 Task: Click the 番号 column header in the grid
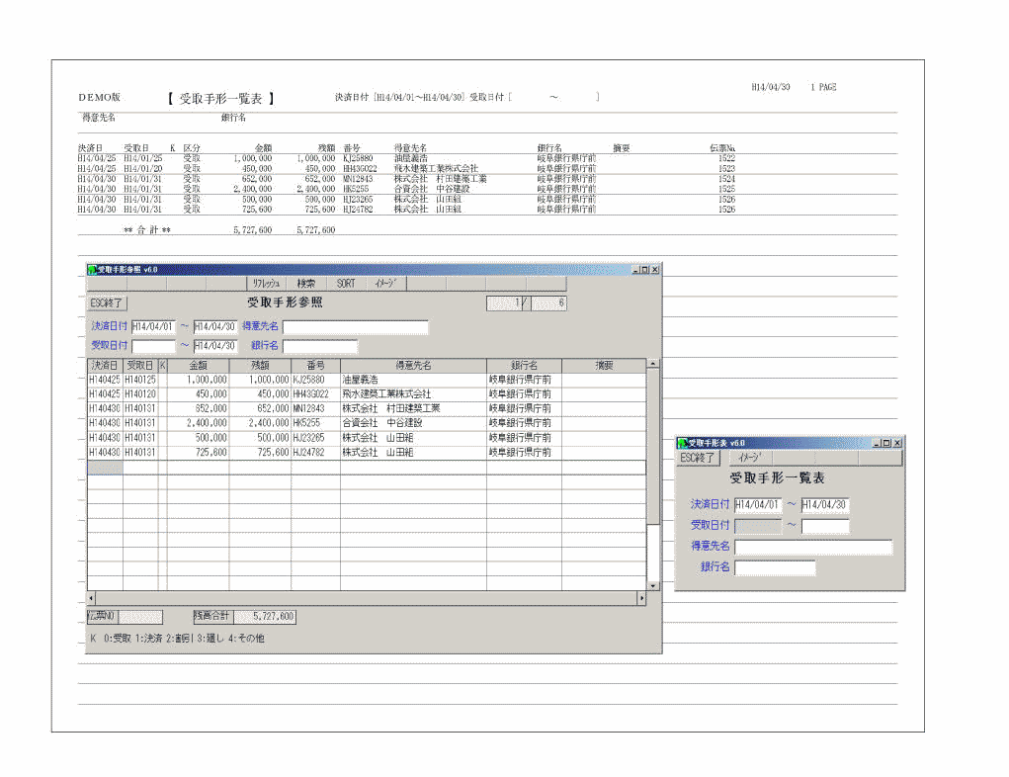coord(315,366)
